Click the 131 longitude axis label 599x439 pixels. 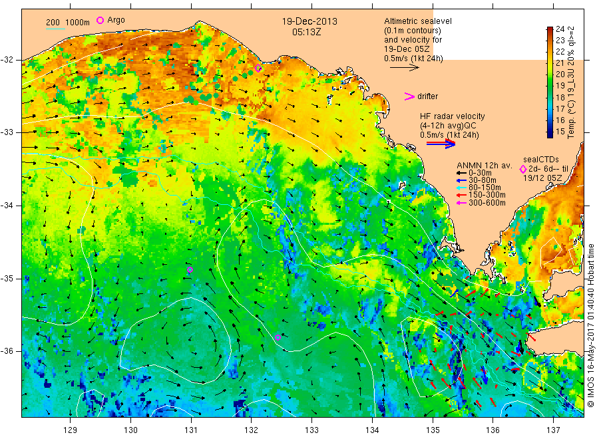click(x=191, y=430)
